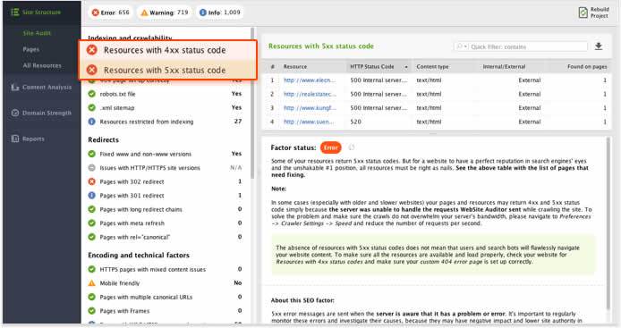The image size is (621, 328).
Task: Click the Rebuild Project document icon
Action: 583,13
